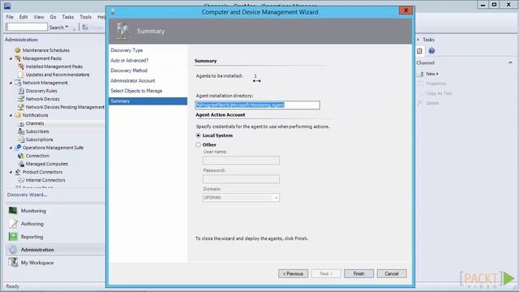Open the Search dropdown arrow

click(x=66, y=27)
